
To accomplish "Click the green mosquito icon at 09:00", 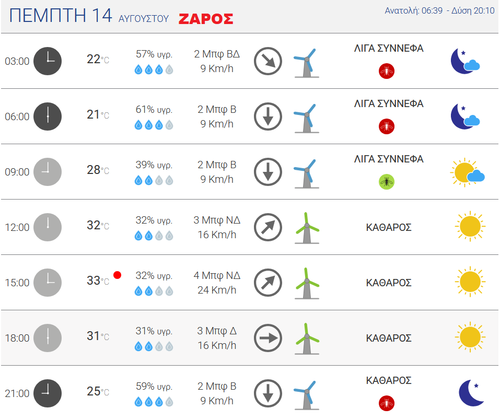I will 387,182.
